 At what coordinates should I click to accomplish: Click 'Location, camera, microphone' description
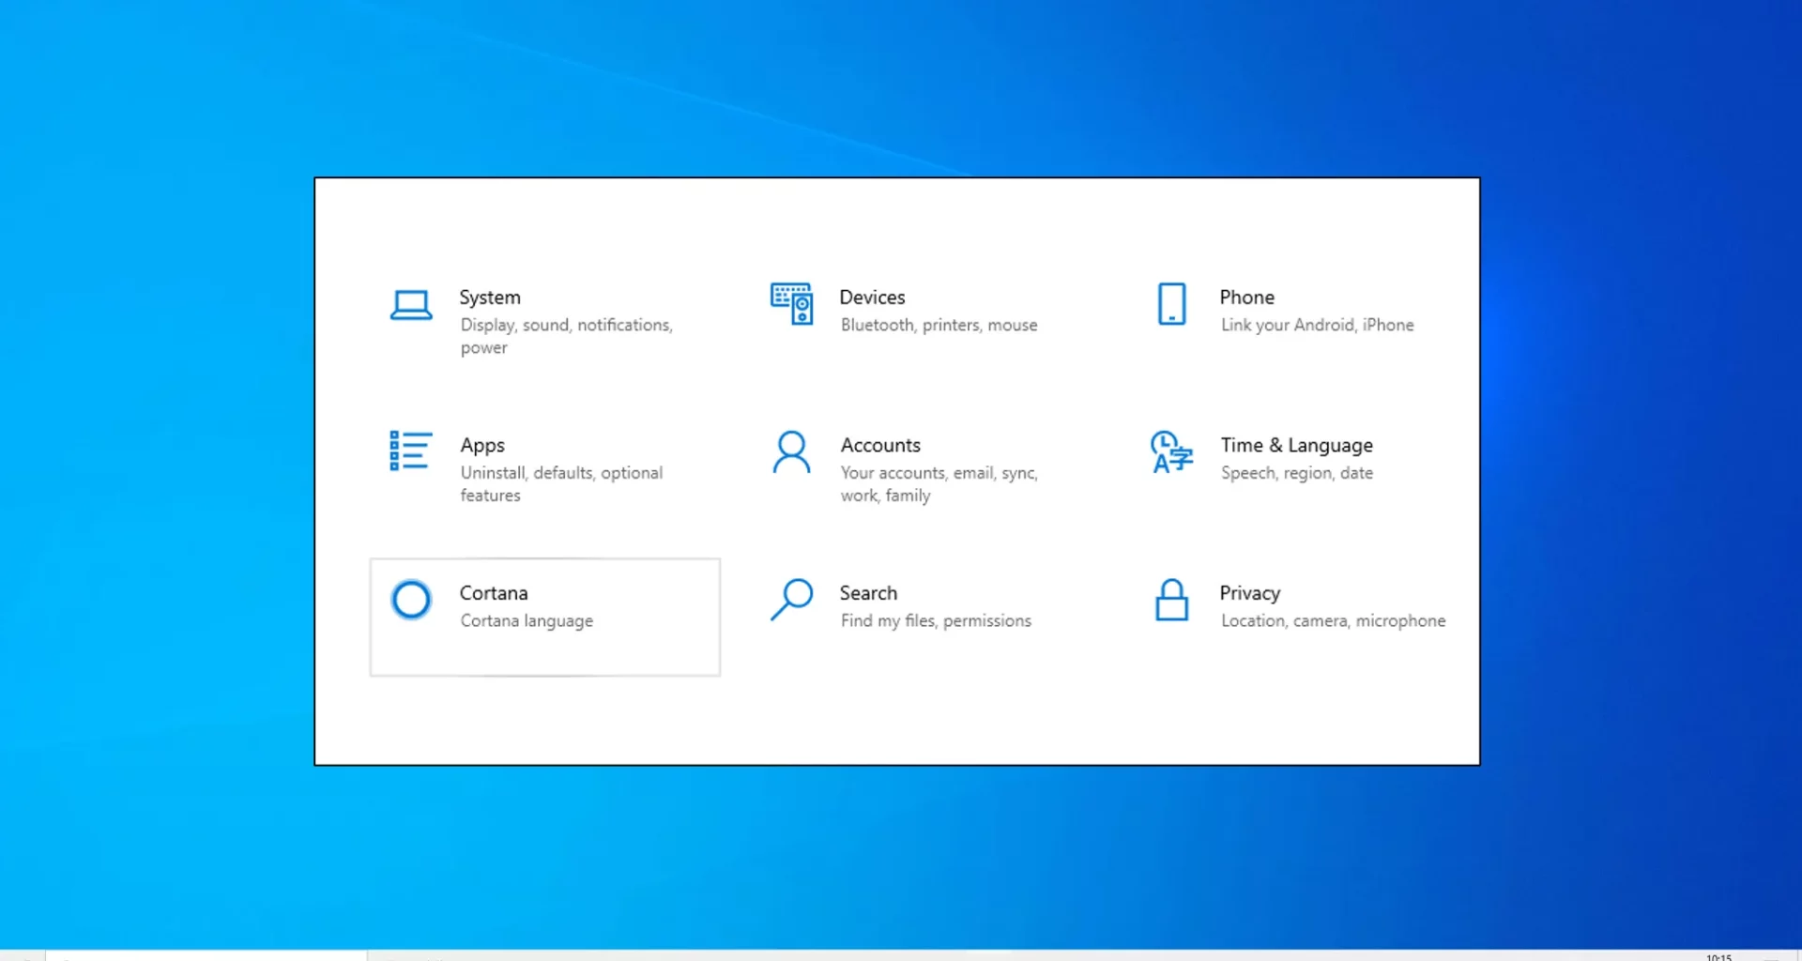[x=1333, y=621]
